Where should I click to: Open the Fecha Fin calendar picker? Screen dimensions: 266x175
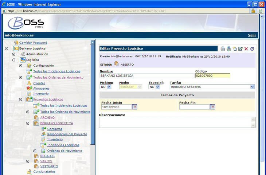point(212,107)
